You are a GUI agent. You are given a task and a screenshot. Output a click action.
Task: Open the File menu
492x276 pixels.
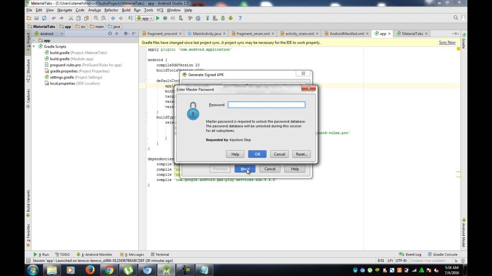pos(29,10)
